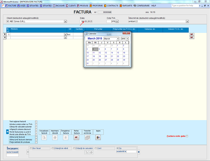210x161 pixels.
Task: Open the SITUATII1 menu
Action: click(33, 5)
